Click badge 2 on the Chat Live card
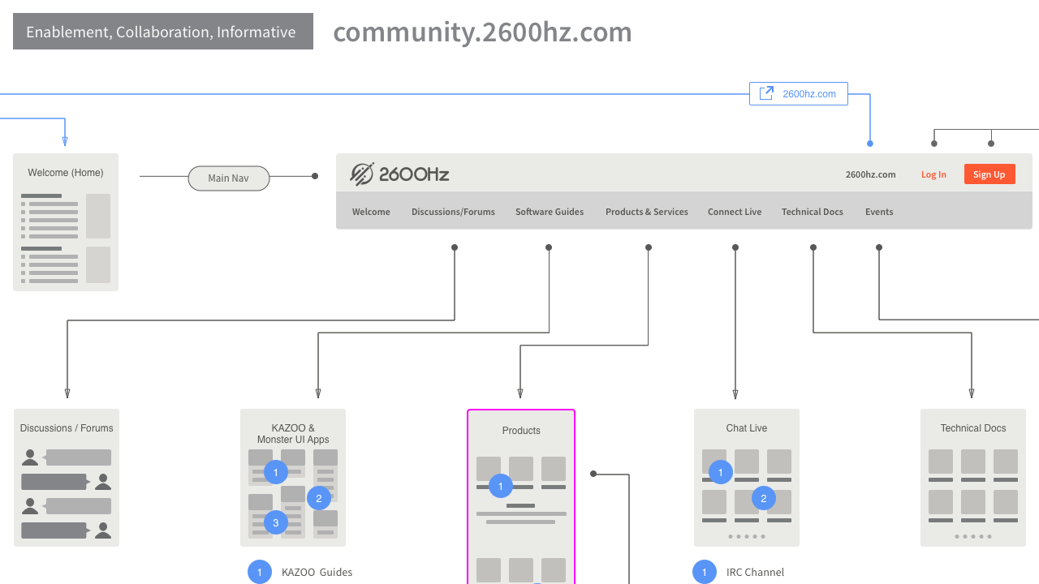 coord(763,498)
